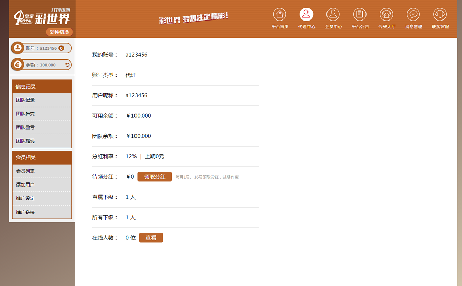Click the account user avatar icon
This screenshot has height=286, width=462.
pos(17,48)
